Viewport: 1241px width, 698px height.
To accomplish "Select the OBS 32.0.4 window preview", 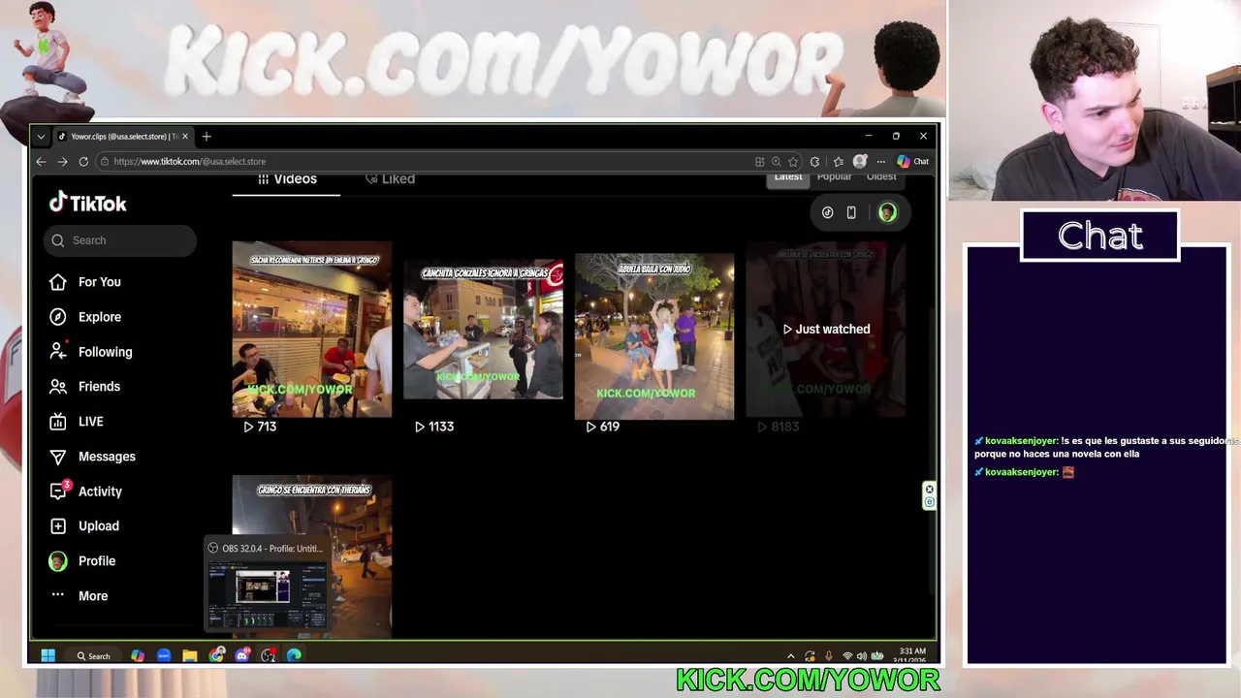I will pyautogui.click(x=269, y=585).
